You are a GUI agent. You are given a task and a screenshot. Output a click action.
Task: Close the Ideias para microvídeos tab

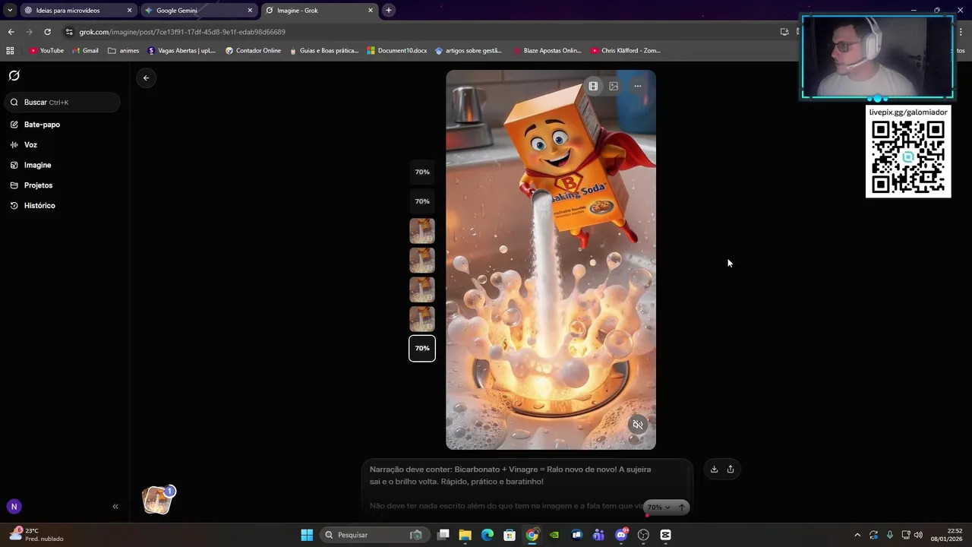pyautogui.click(x=129, y=11)
